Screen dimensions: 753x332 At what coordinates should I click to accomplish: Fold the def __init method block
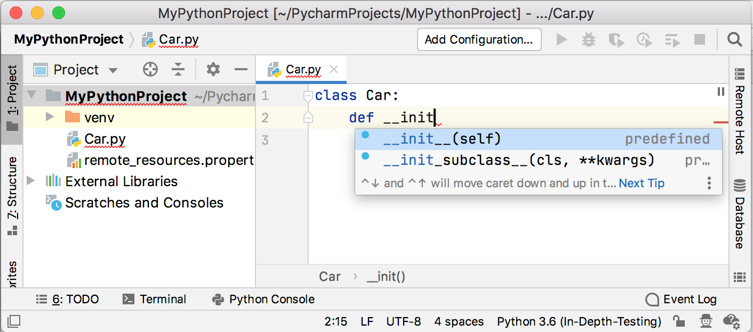click(x=308, y=118)
